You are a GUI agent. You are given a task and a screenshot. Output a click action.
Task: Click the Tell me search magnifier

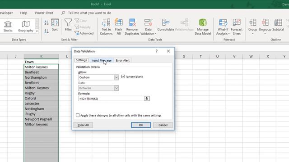pos(63,13)
